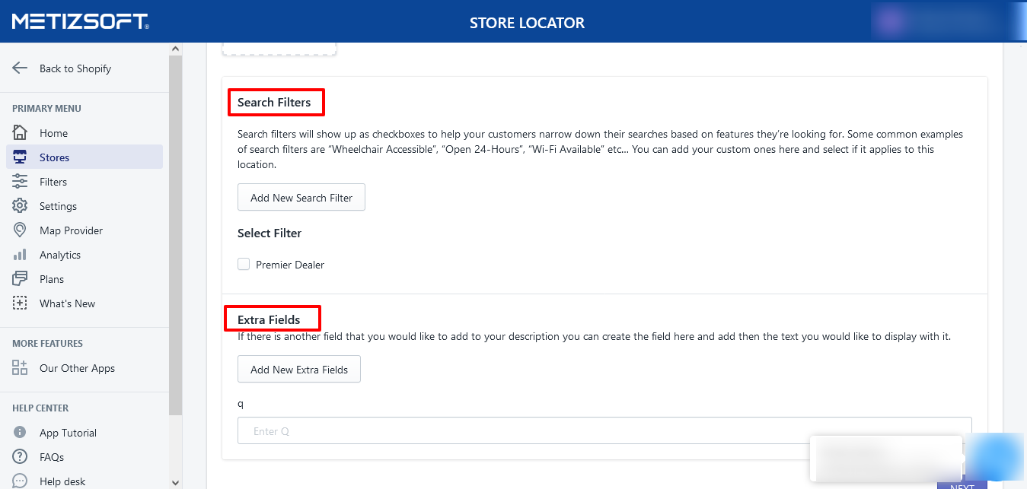Open the App Tutorial menu item
Viewport: 1027px width, 489px height.
point(68,433)
